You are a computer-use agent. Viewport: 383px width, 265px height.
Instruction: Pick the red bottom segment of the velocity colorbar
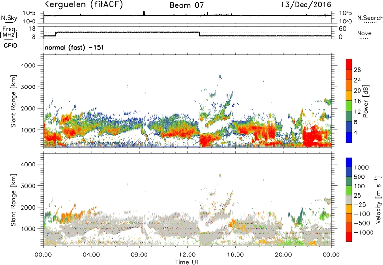click(349, 237)
